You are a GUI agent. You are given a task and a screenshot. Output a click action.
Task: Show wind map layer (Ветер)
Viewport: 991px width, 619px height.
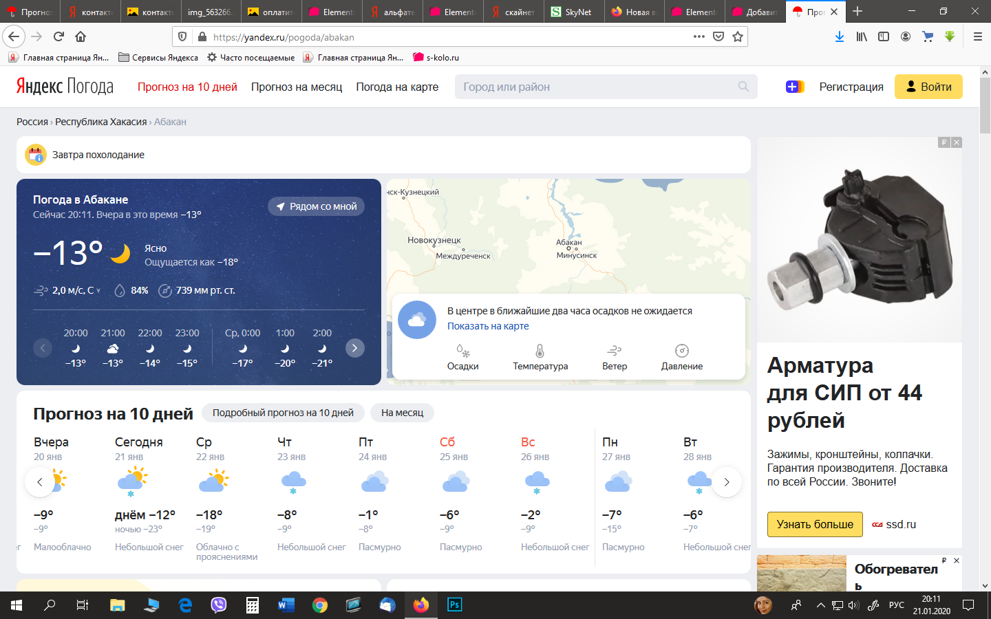point(615,358)
